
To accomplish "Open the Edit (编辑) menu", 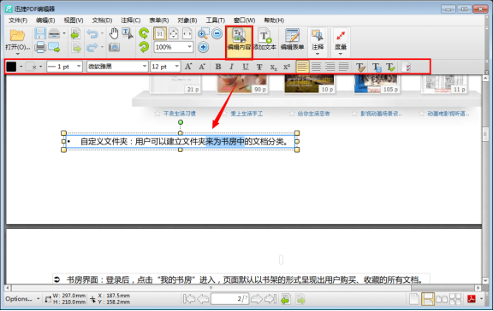I will coord(45,21).
